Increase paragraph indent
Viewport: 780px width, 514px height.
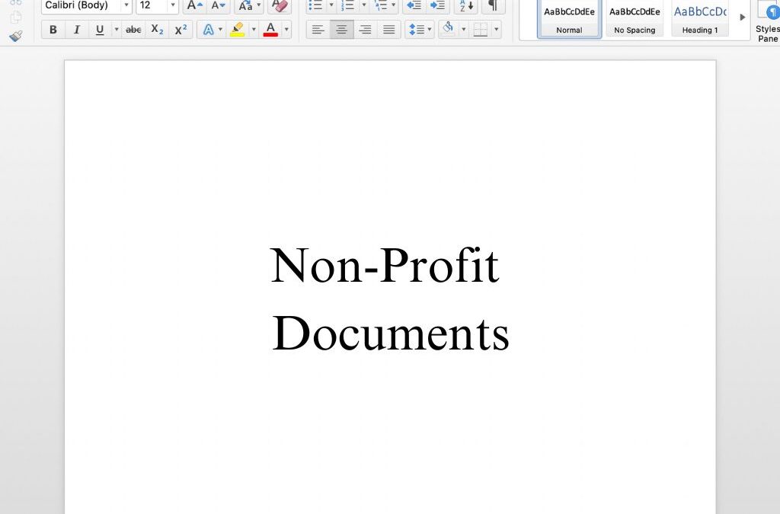(438, 5)
